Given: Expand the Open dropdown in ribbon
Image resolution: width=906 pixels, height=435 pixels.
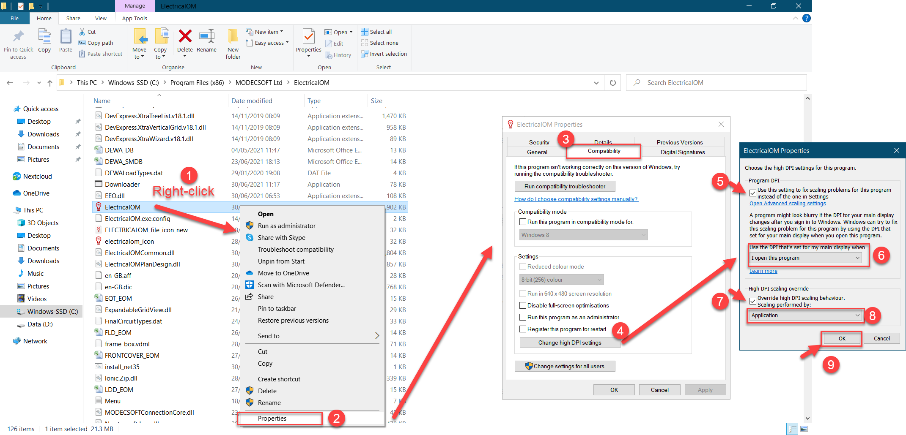Looking at the screenshot, I should pyautogui.click(x=339, y=32).
